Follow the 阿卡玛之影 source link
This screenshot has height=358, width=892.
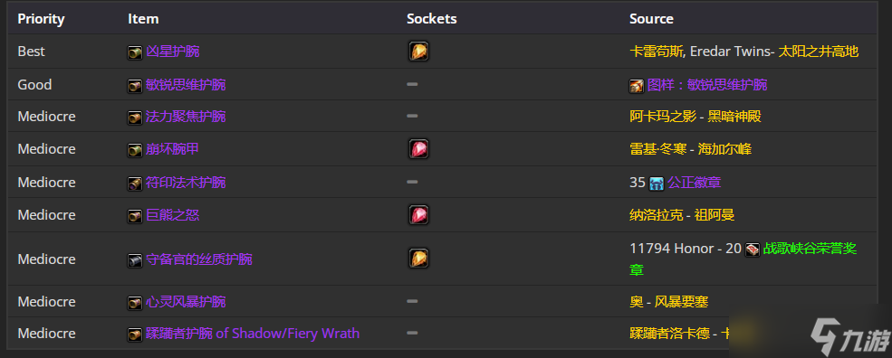coord(663,117)
